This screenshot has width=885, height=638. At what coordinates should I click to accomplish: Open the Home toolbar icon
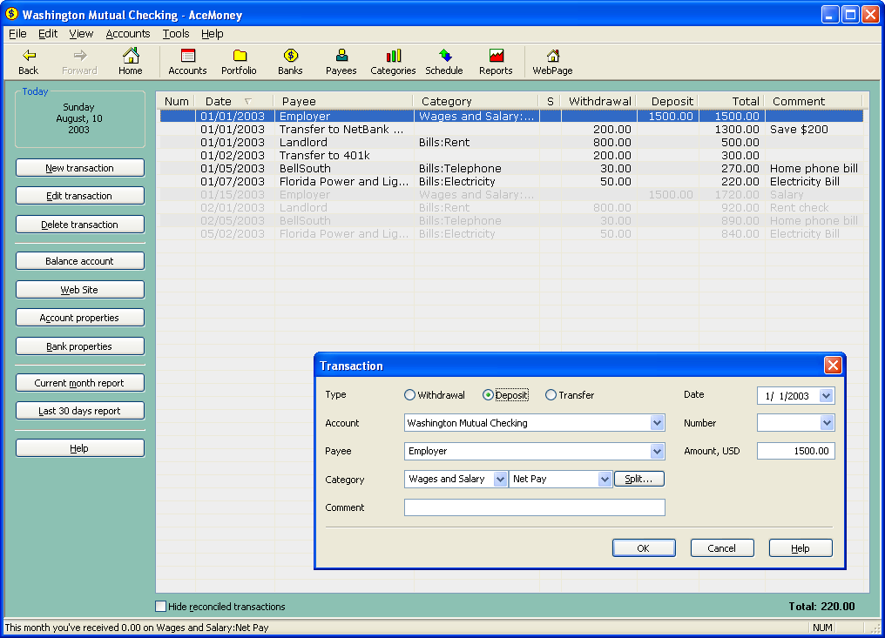click(x=131, y=62)
